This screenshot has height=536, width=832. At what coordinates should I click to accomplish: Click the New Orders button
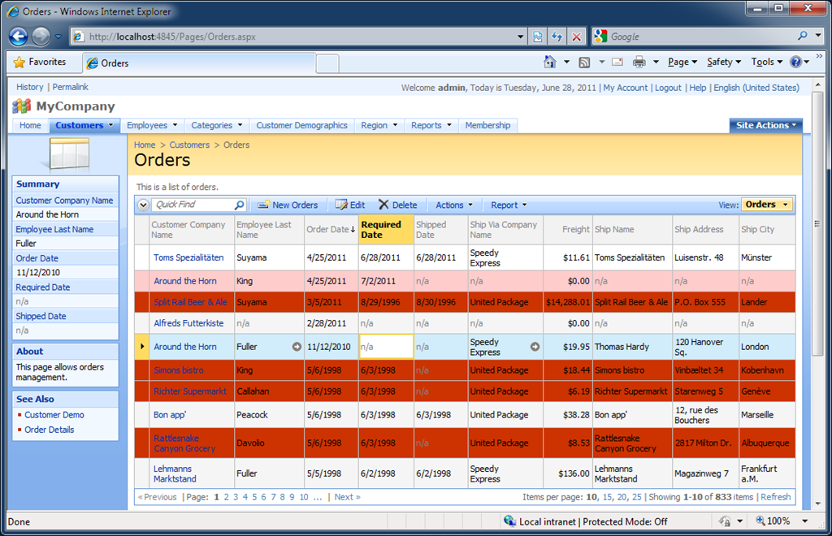tap(288, 205)
